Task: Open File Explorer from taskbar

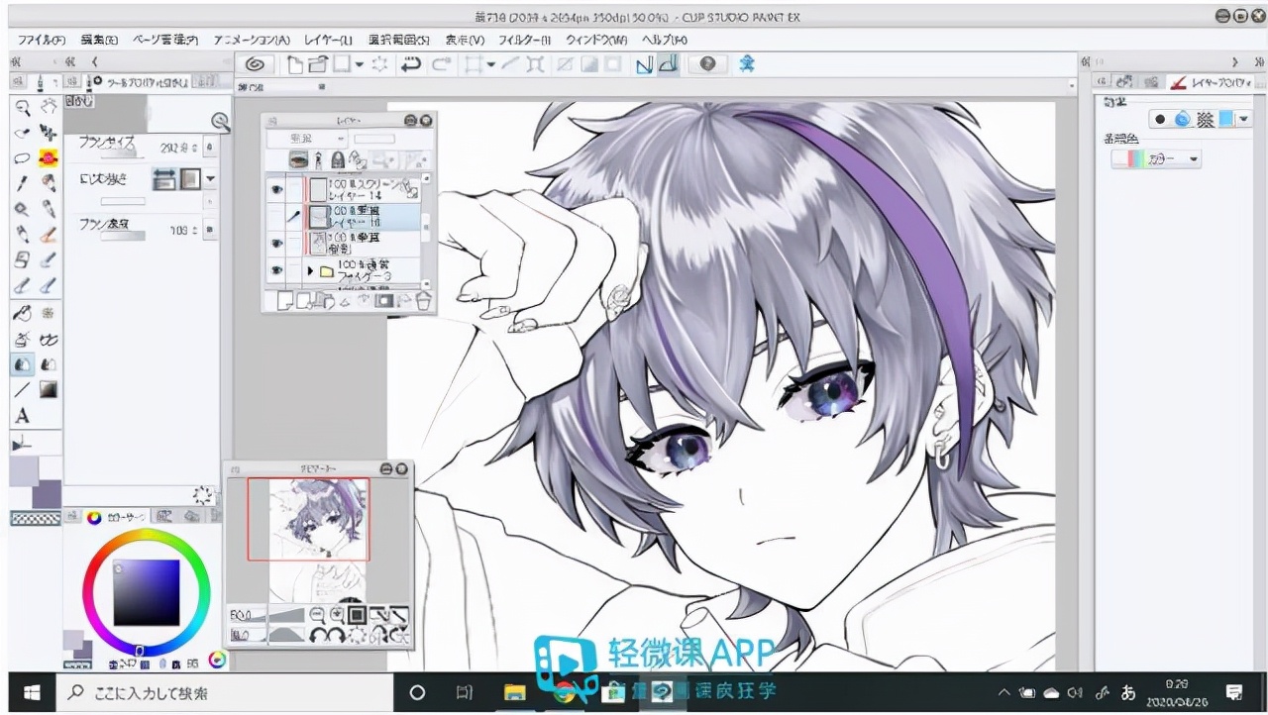Action: point(513,692)
